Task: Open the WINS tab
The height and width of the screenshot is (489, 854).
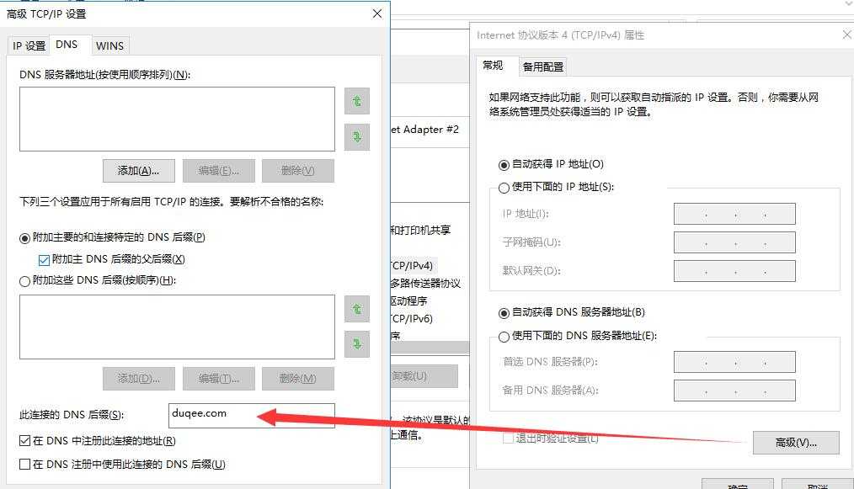Action: click(109, 45)
